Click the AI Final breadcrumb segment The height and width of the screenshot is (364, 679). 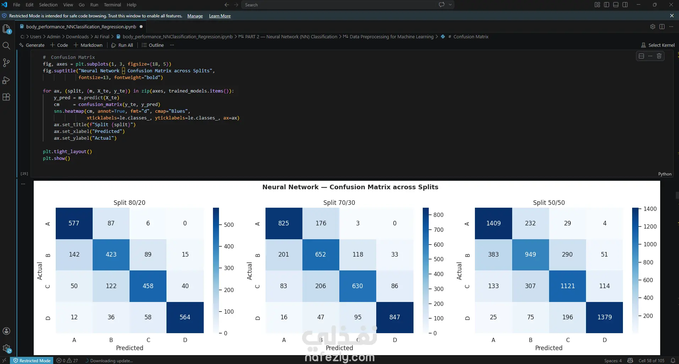tap(102, 37)
